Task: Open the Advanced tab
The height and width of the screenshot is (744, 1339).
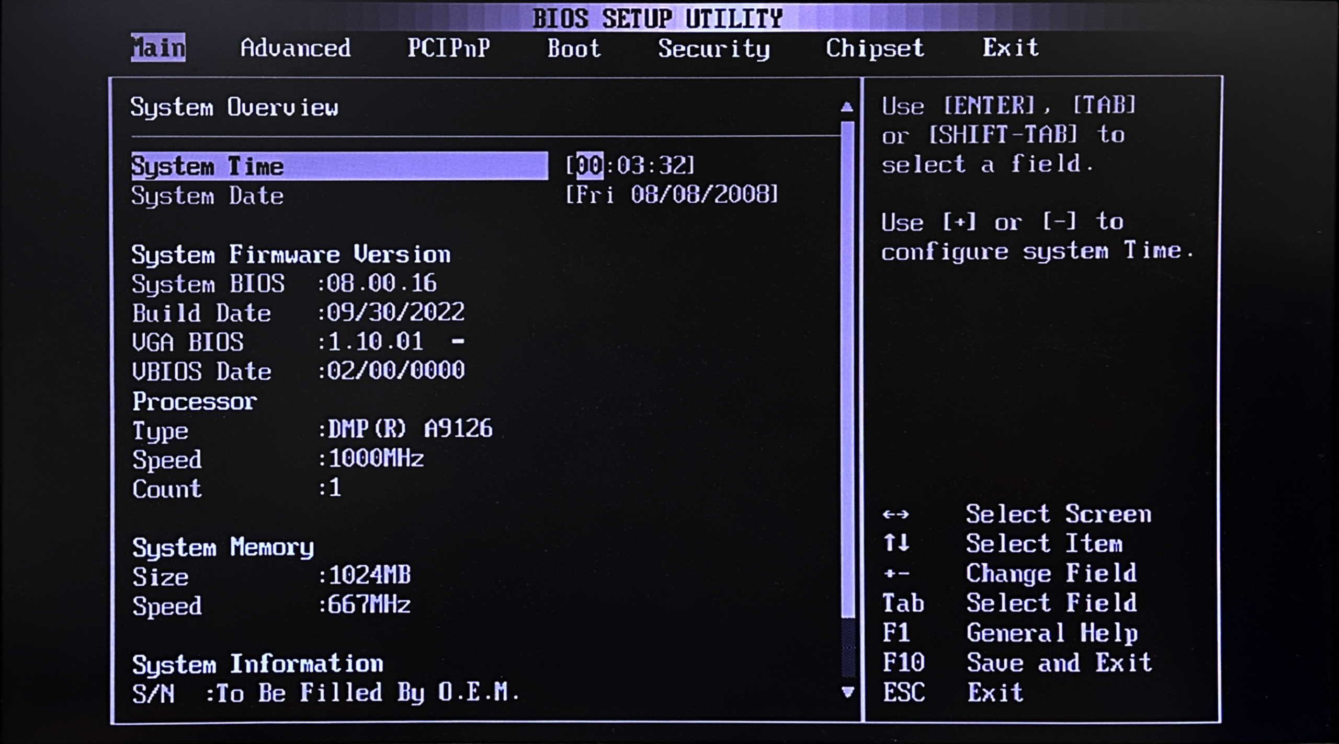Action: 296,48
